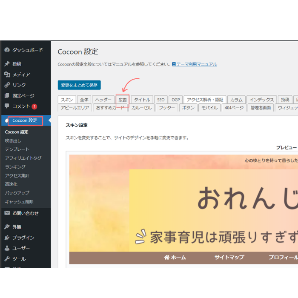Switch to the SEO tab
The height and width of the screenshot is (298, 298).
[160, 100]
